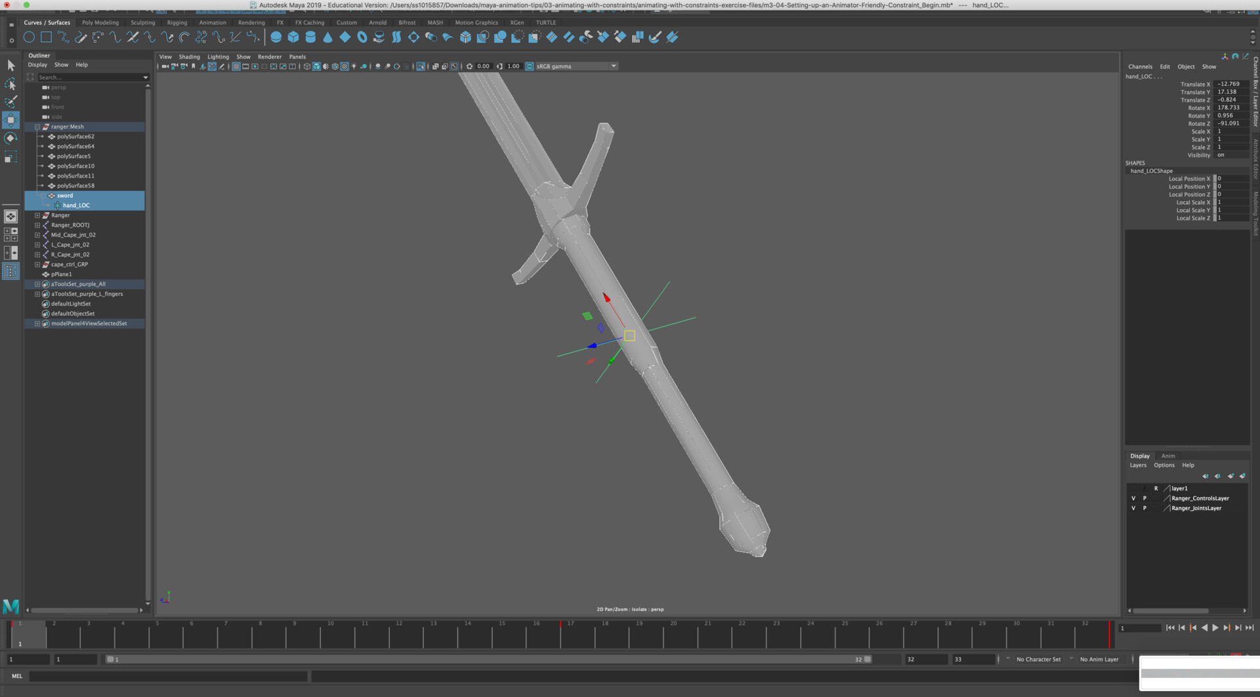Toggle the Outliner panel layout button

pos(10,271)
